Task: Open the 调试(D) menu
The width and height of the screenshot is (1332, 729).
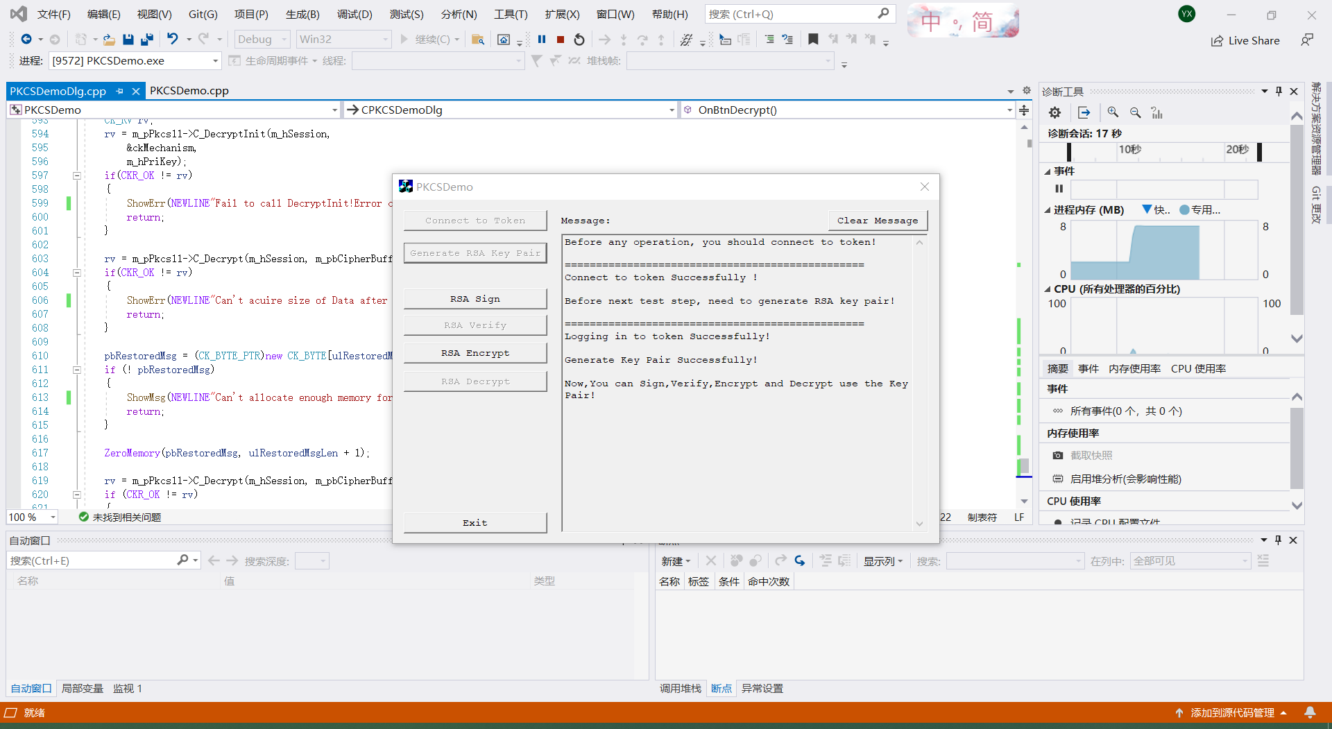Action: [354, 14]
